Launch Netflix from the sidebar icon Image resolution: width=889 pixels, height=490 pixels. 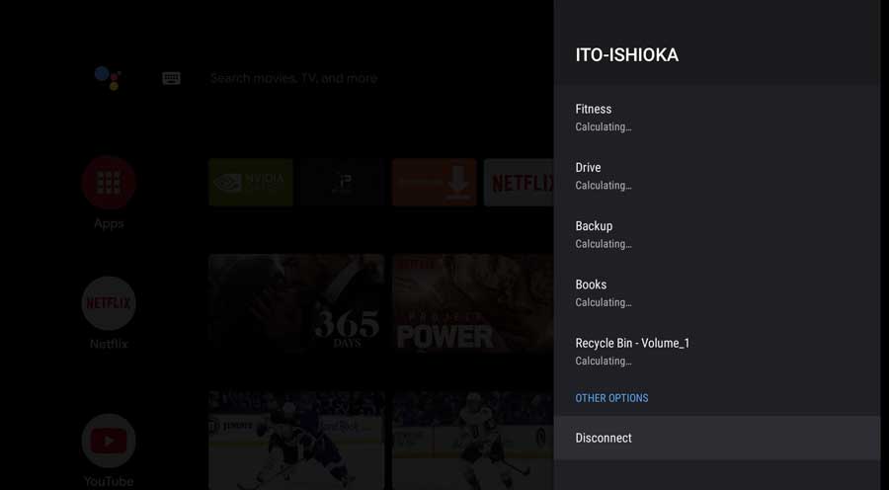[109, 303]
